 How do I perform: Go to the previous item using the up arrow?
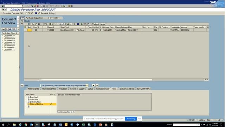pyautogui.click(x=94, y=85)
